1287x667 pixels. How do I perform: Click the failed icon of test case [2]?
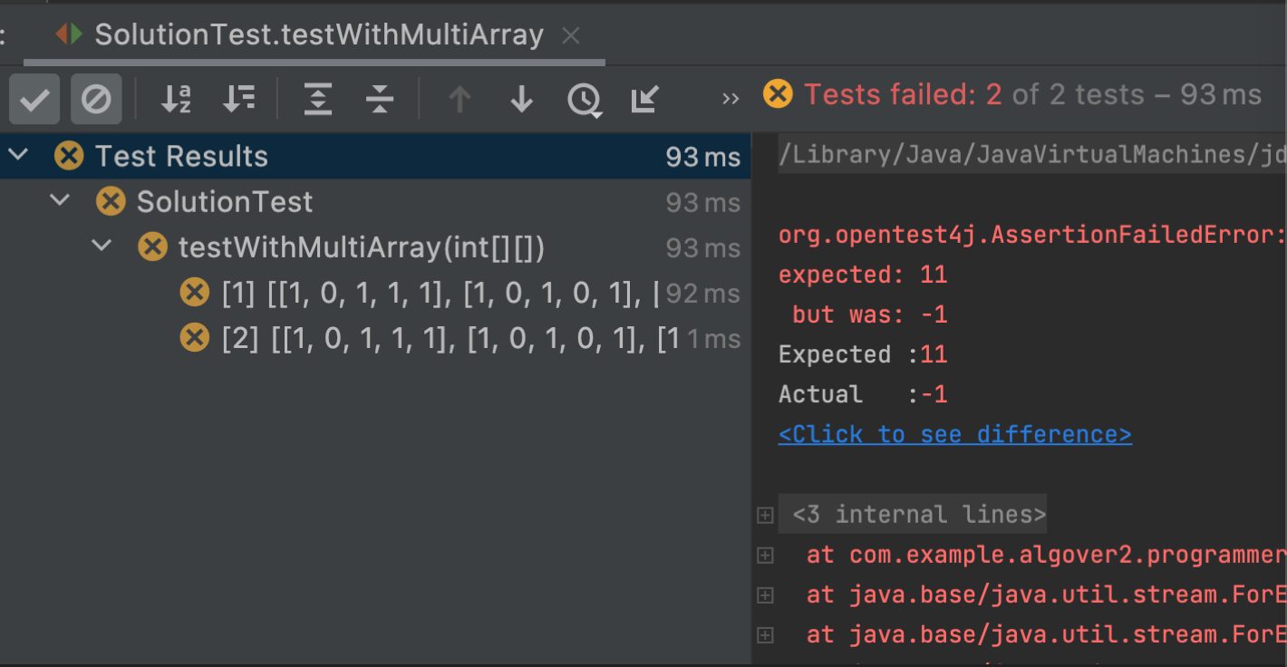[x=194, y=338]
